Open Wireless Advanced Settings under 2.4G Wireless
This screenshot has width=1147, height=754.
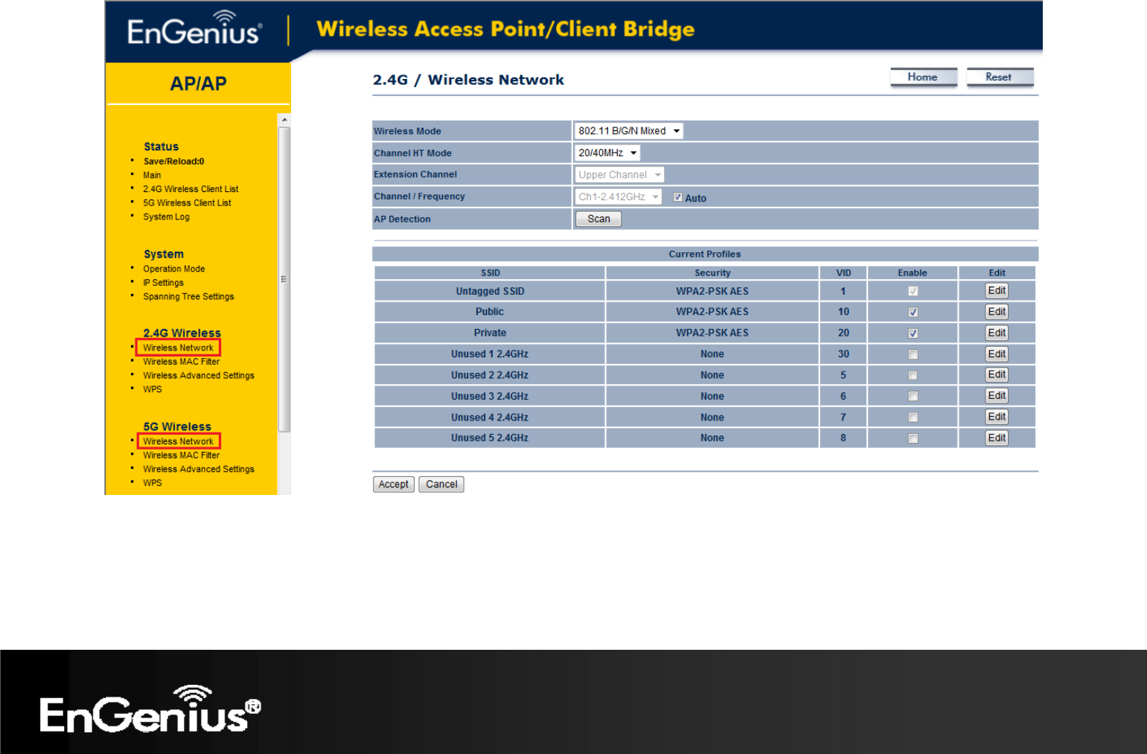(199, 376)
